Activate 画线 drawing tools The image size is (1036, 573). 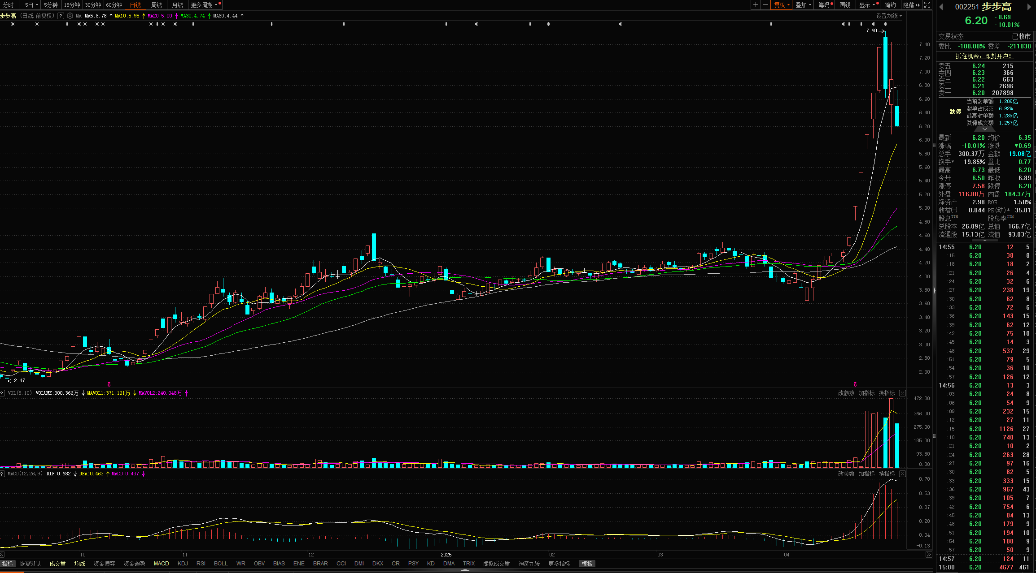coord(845,5)
